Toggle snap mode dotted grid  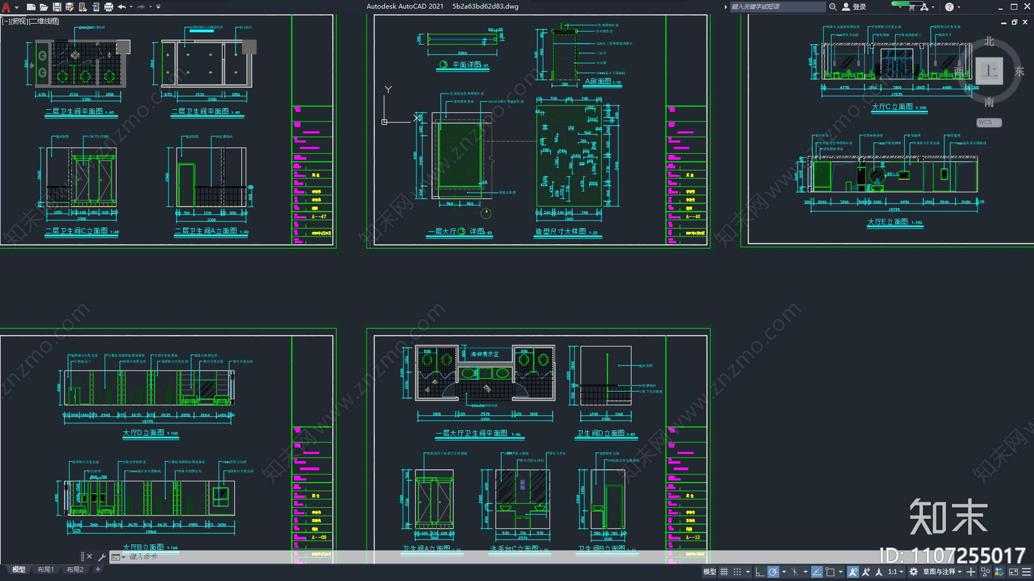(x=737, y=571)
